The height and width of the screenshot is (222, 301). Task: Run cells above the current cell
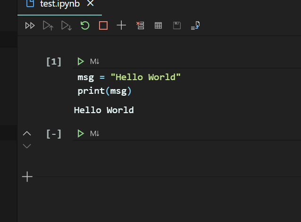pyautogui.click(x=48, y=26)
